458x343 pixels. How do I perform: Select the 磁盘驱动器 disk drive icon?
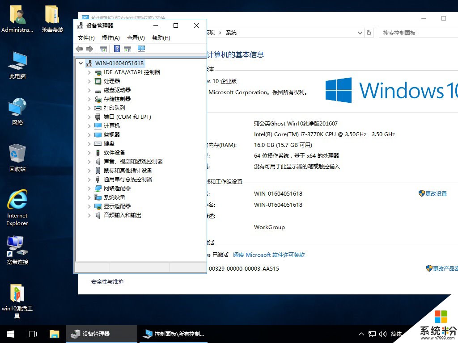[98, 91]
